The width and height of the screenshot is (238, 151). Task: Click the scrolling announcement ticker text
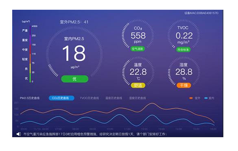(95, 134)
